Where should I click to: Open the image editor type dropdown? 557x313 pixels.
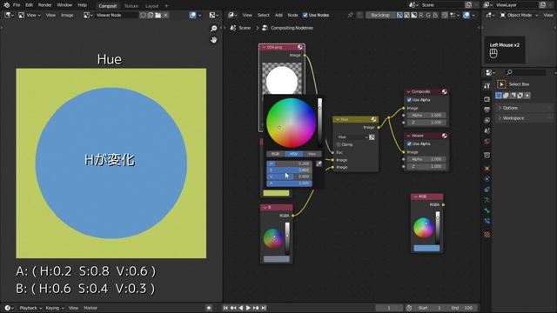pyautogui.click(x=9, y=16)
